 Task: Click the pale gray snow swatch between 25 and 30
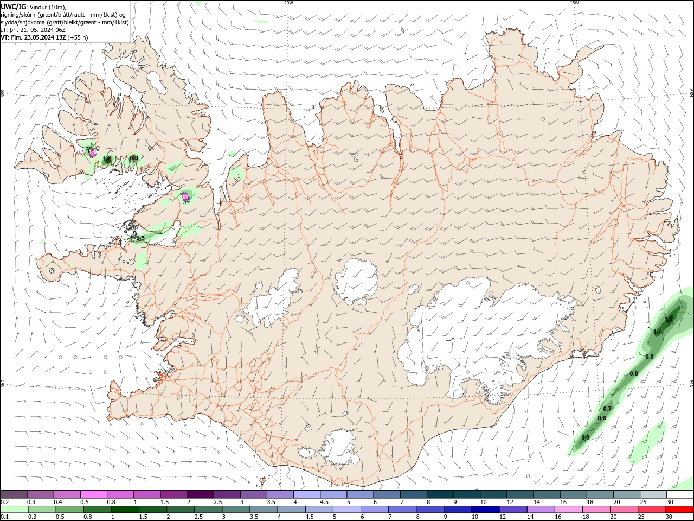[x=653, y=494]
